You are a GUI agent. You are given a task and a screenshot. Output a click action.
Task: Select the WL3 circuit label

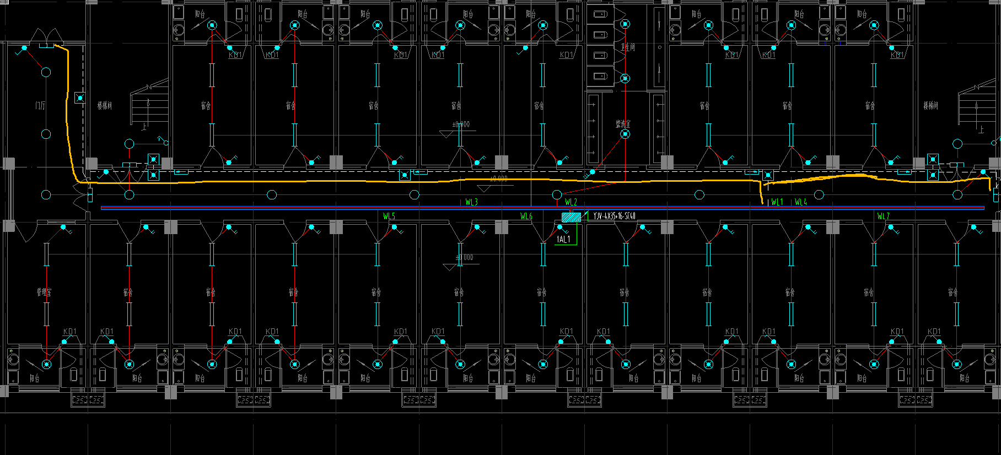tap(471, 202)
